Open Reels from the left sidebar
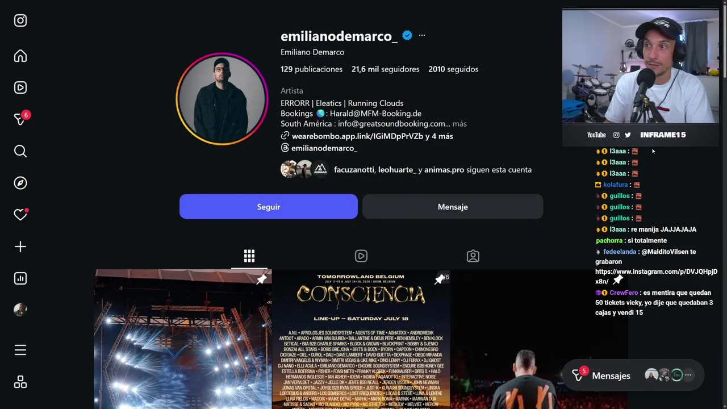Image resolution: width=727 pixels, height=409 pixels. [x=20, y=87]
